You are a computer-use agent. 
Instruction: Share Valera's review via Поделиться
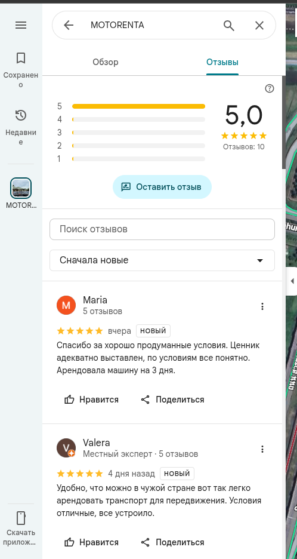pos(172,543)
